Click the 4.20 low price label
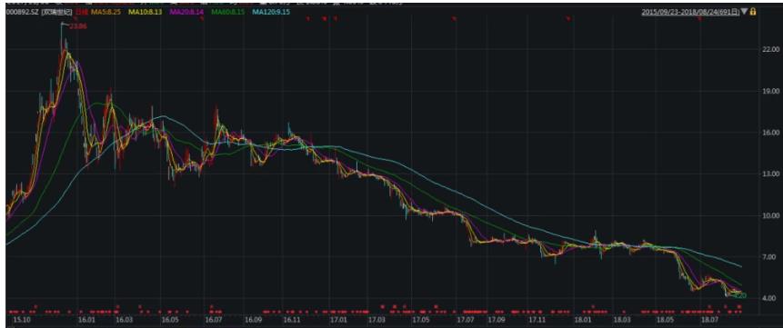Image resolution: width=783 pixels, height=328 pixels. 741,296
